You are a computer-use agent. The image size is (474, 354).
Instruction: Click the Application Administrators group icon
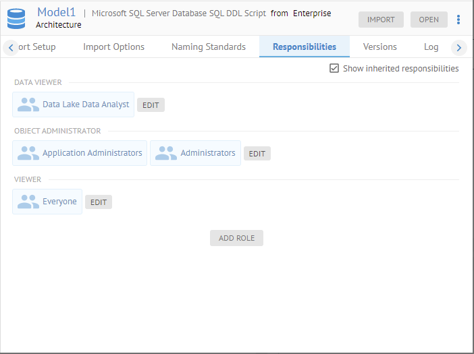point(28,153)
